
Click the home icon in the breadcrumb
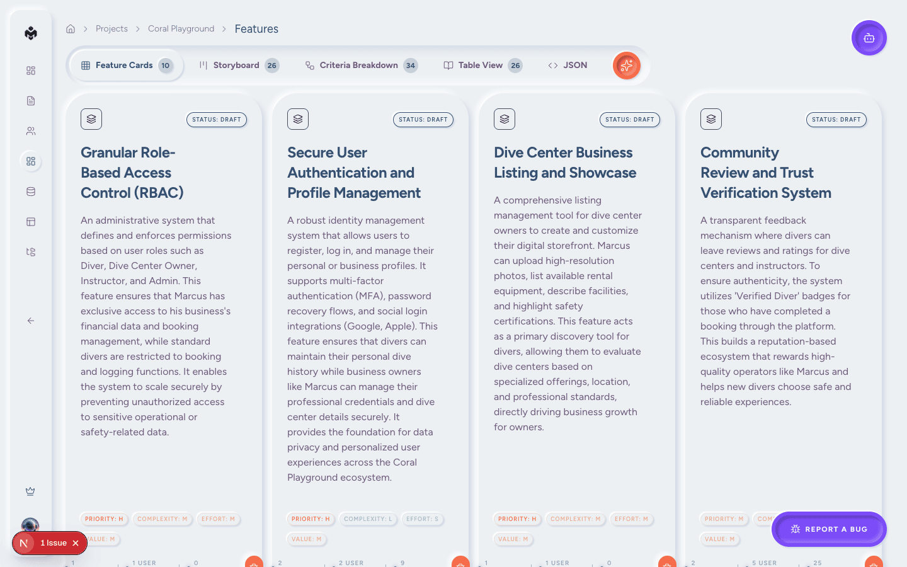click(x=71, y=29)
